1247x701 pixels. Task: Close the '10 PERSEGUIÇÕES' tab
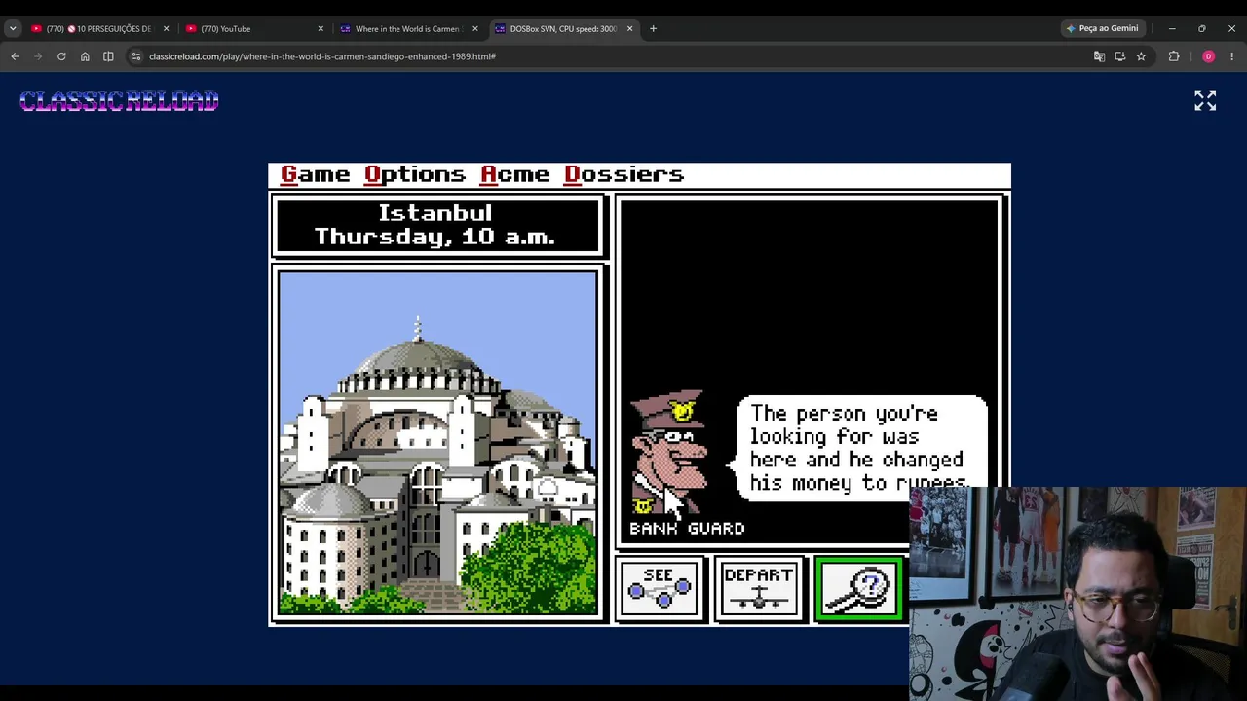(x=166, y=29)
